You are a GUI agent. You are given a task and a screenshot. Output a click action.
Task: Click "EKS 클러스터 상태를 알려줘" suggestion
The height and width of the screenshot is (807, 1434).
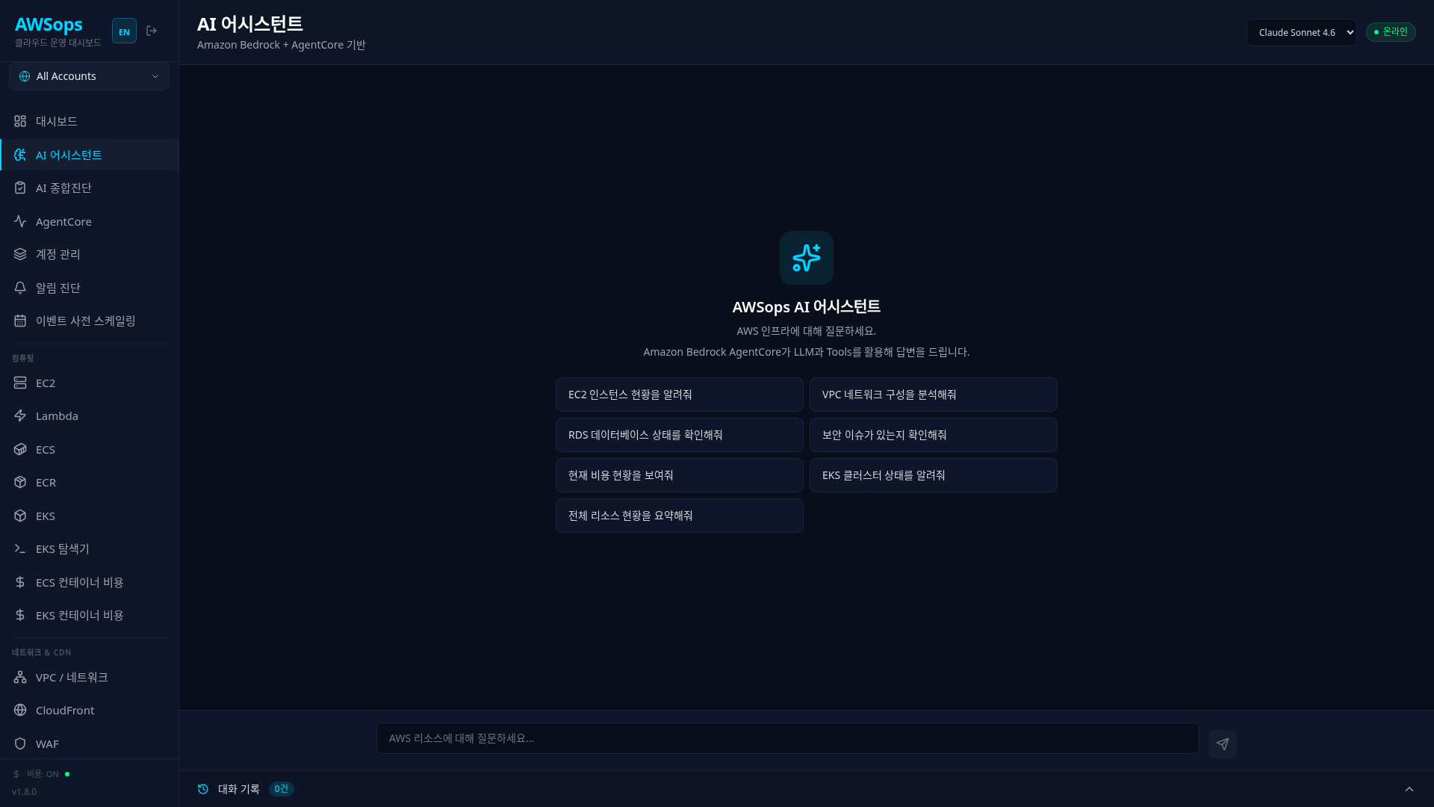click(934, 475)
